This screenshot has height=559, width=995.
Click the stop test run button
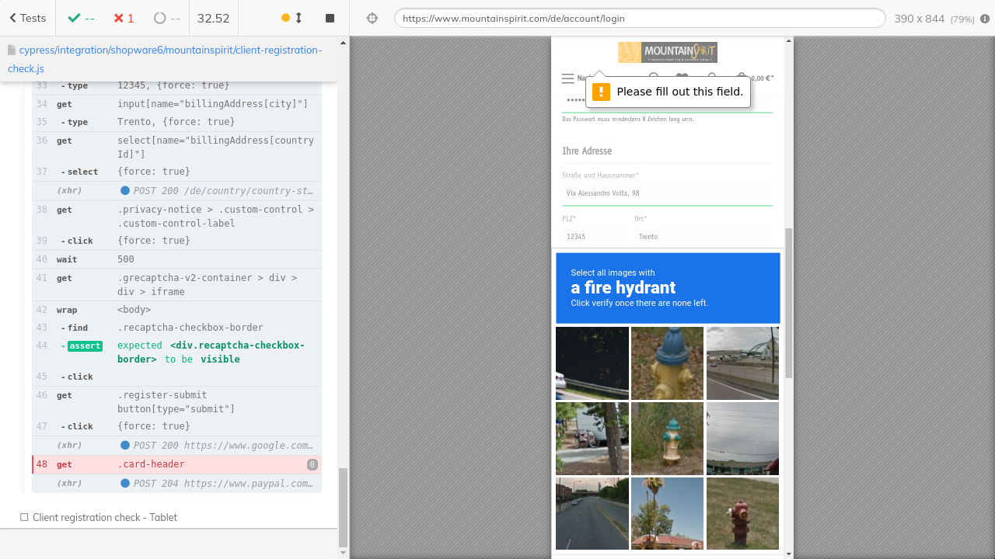pos(330,18)
